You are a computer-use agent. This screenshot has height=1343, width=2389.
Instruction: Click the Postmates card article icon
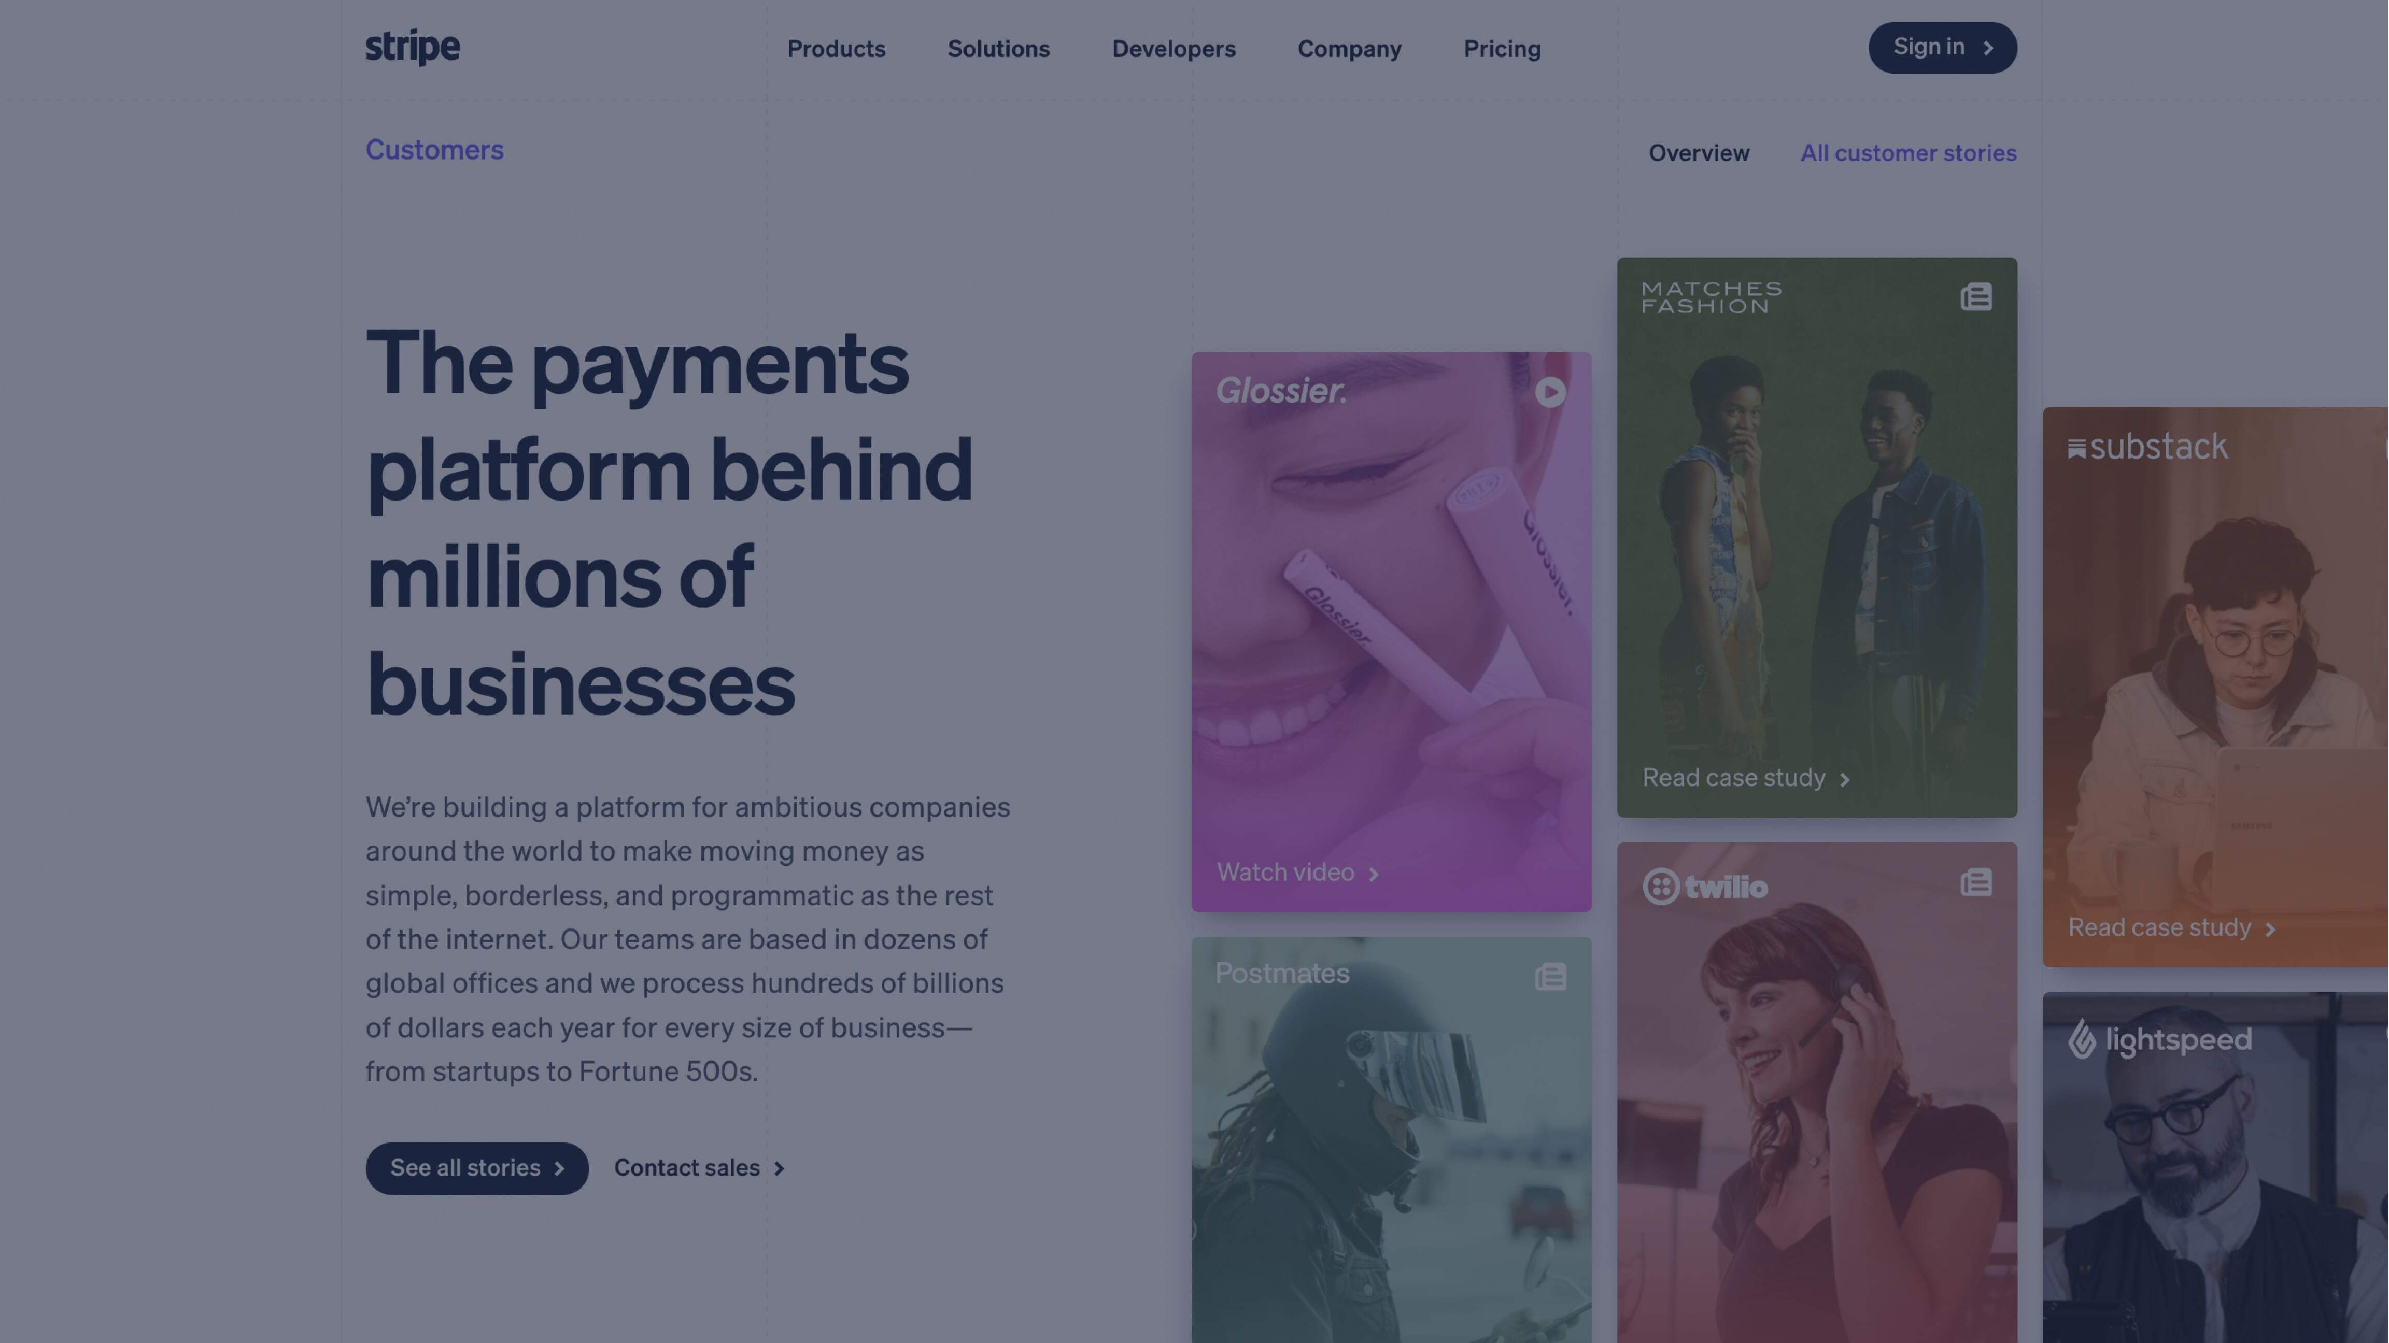(1550, 977)
